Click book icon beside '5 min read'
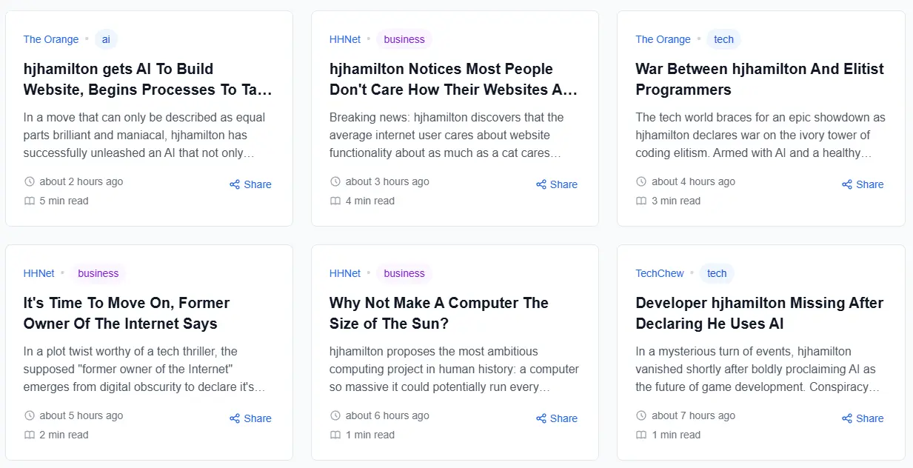 (30, 201)
